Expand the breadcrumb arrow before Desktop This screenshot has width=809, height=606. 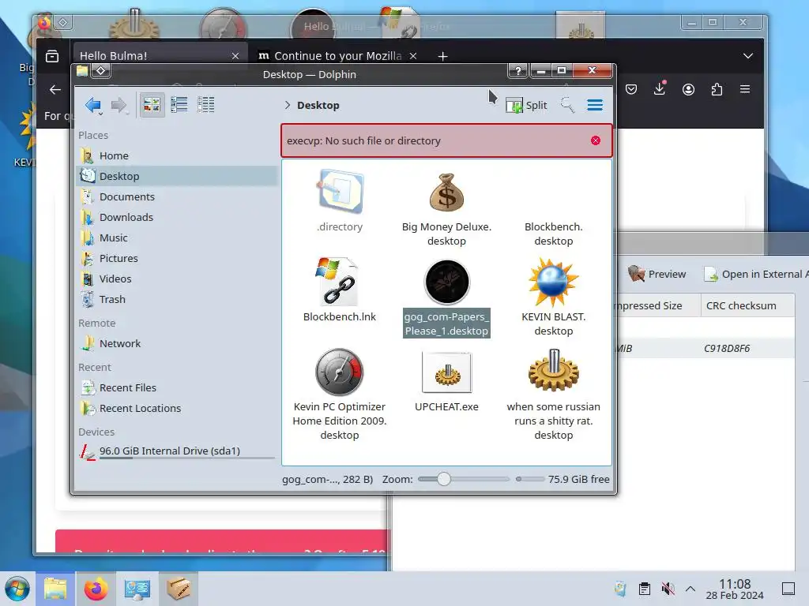(288, 105)
